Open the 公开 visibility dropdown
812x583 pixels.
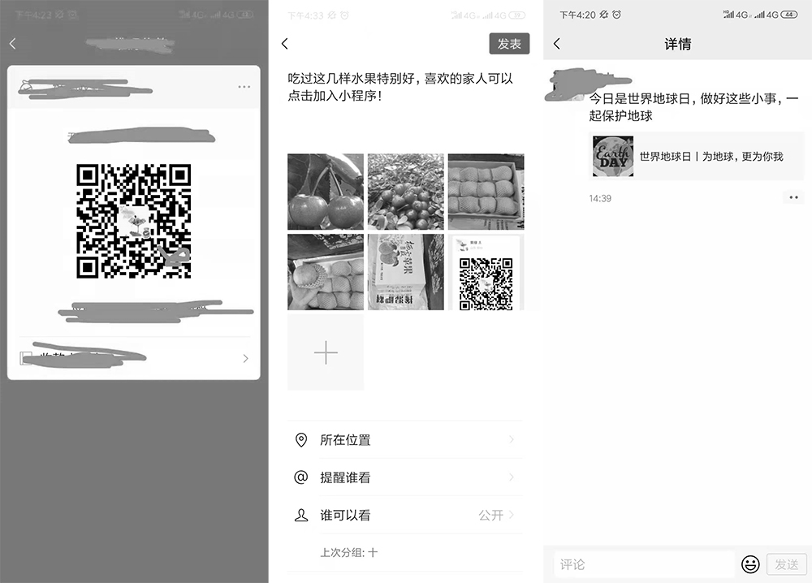tap(495, 515)
